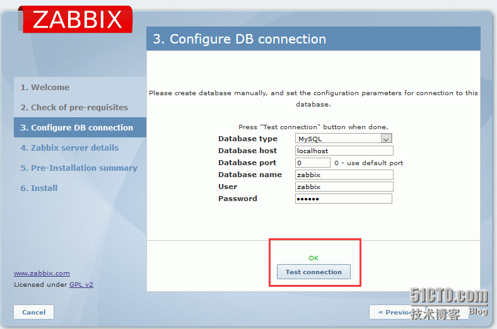Viewport: 497px width, 329px height.
Task: Select step 1. Welcome
Action: 45,88
